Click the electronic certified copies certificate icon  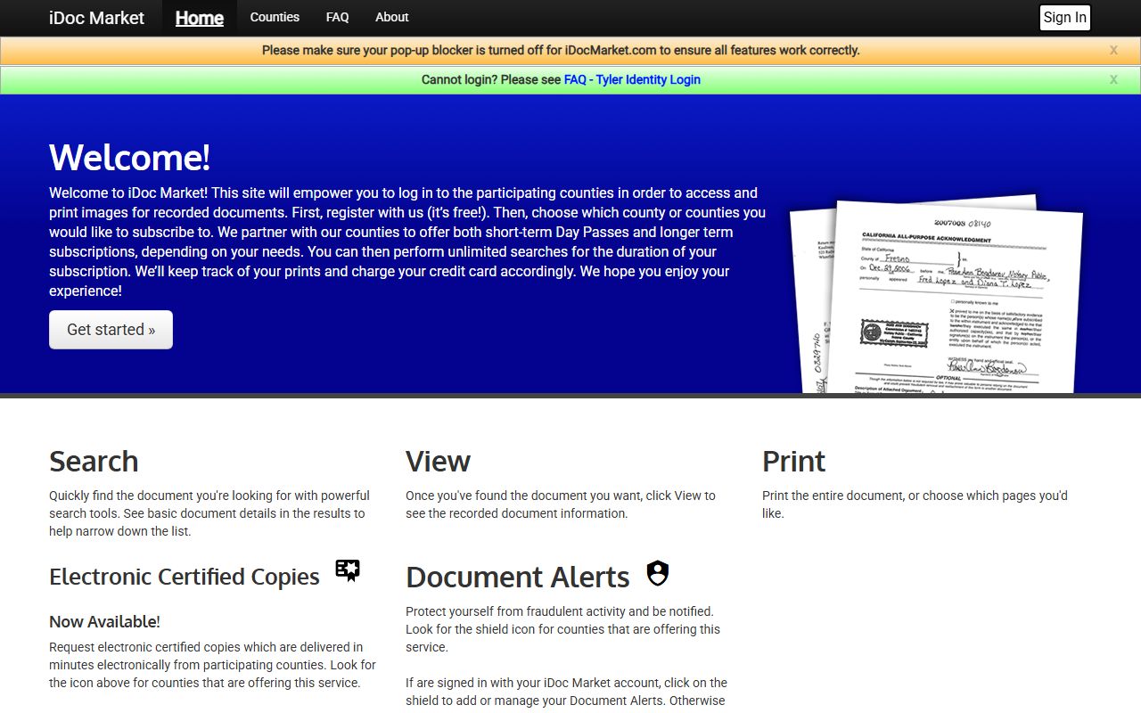point(348,570)
